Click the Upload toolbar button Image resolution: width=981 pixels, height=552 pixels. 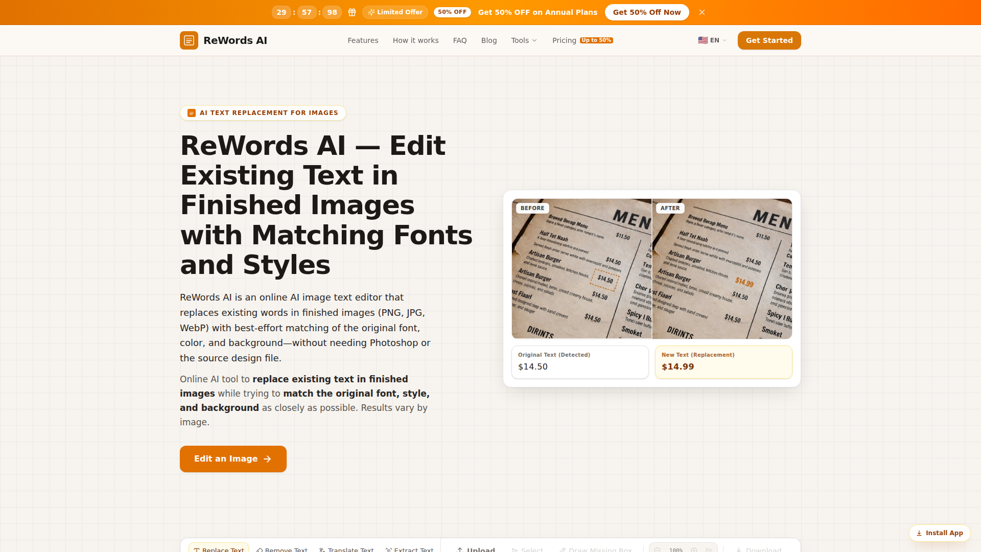coord(476,548)
